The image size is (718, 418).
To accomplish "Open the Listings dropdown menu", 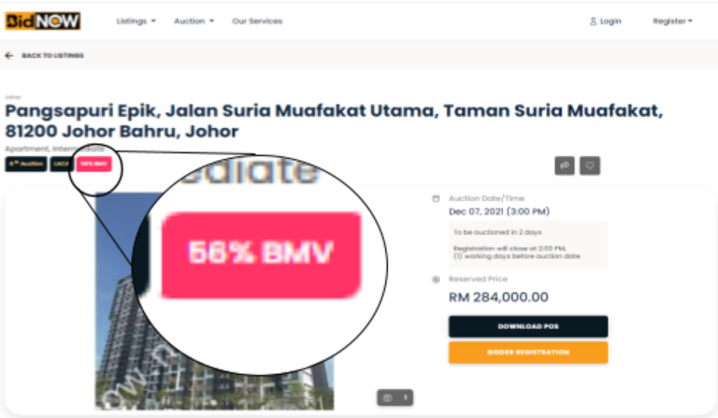I will click(x=136, y=22).
